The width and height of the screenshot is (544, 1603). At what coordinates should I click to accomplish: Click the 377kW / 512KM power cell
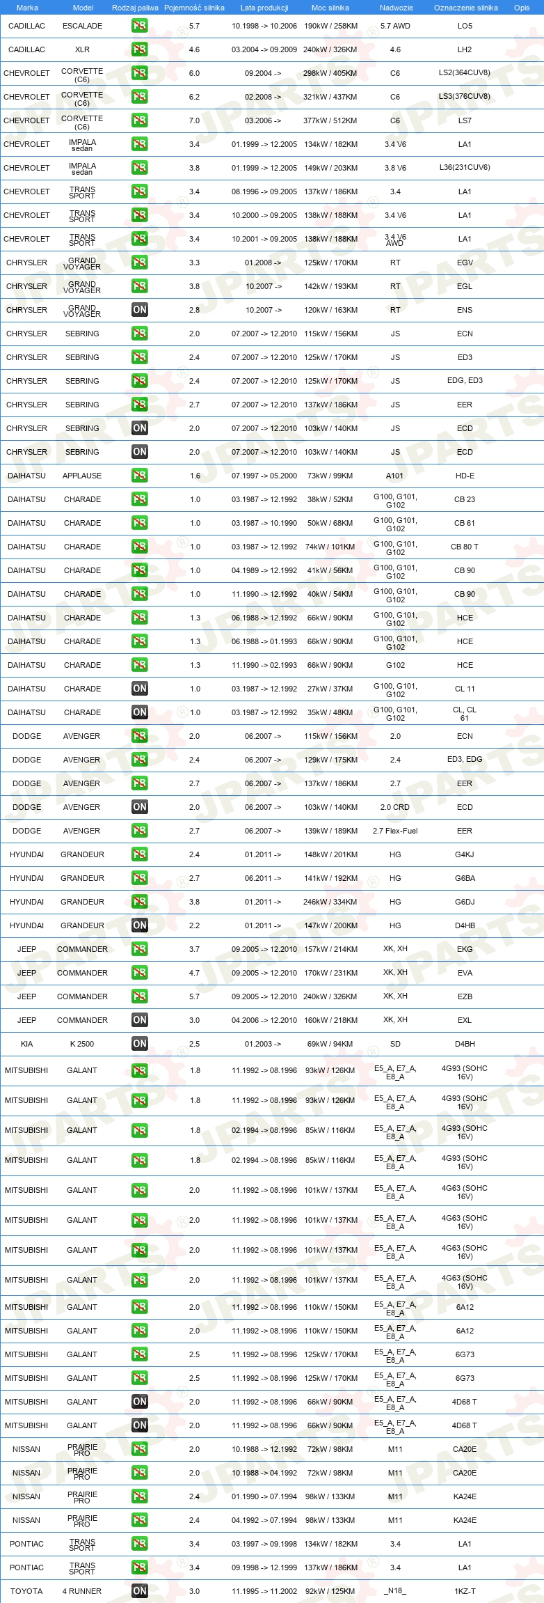tap(330, 120)
